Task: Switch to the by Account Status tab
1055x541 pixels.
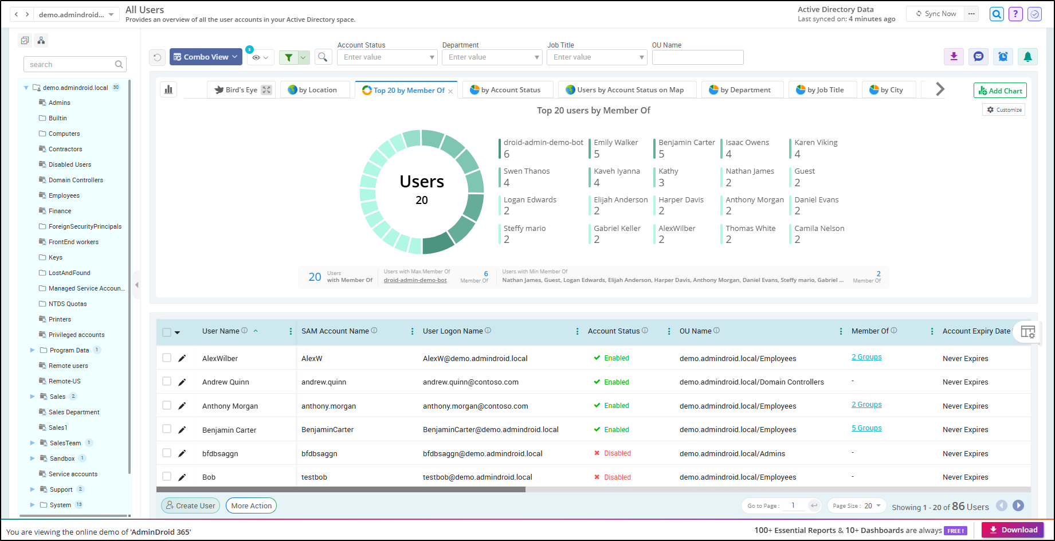Action: pos(508,90)
